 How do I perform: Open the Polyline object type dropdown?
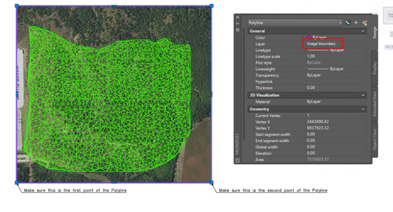tap(340, 23)
